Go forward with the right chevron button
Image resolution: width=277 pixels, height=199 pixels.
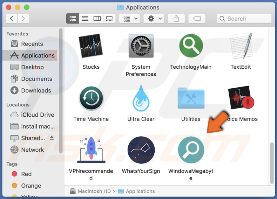tap(23, 18)
